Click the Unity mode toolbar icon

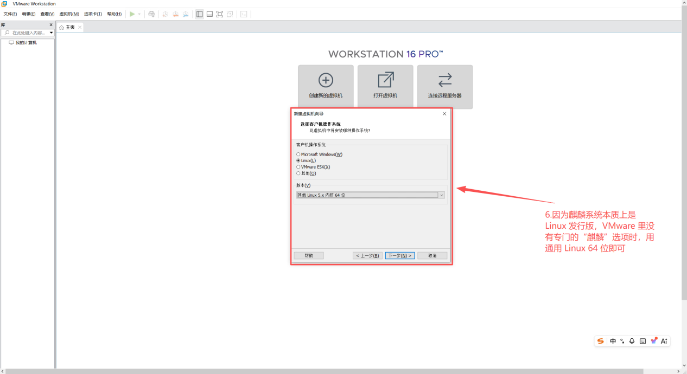pos(230,14)
